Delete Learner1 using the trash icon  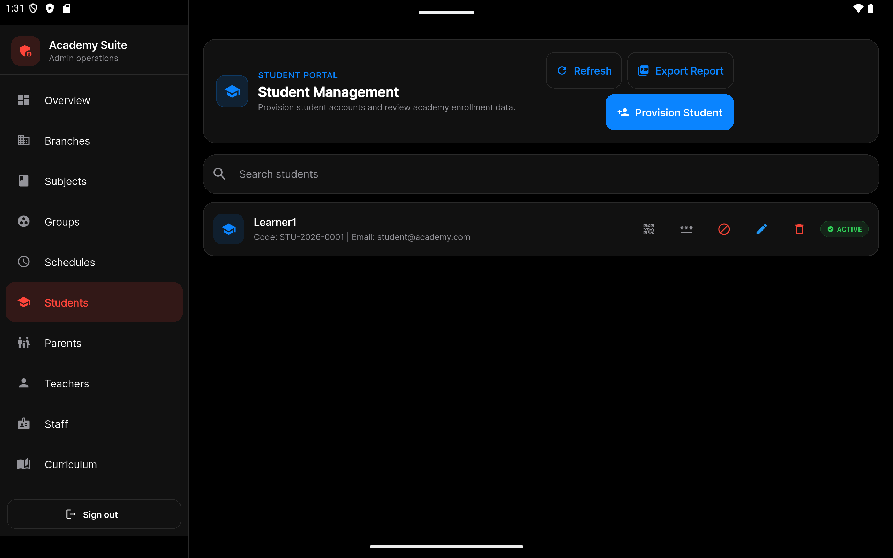click(799, 229)
